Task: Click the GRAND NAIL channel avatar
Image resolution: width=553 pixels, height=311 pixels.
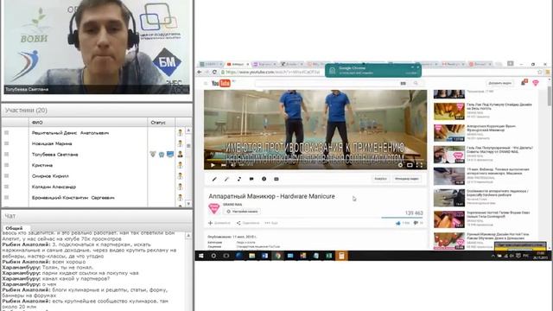Action: pos(213,208)
